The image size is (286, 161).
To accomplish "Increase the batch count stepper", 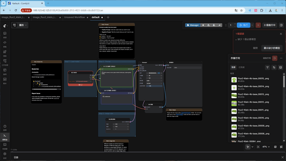I will [x=235, y=24].
